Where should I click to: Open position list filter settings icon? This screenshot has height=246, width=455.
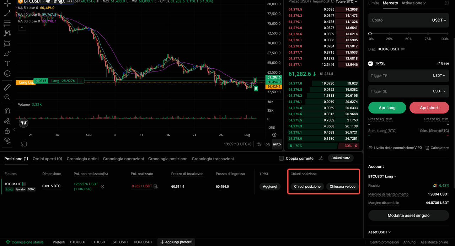(x=321, y=158)
